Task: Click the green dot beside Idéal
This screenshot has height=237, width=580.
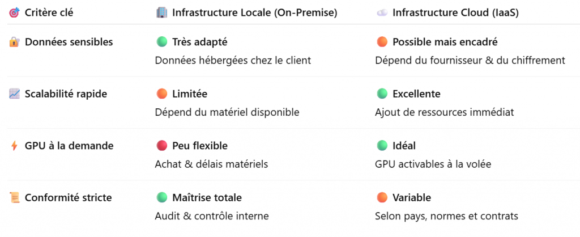Action: point(382,146)
